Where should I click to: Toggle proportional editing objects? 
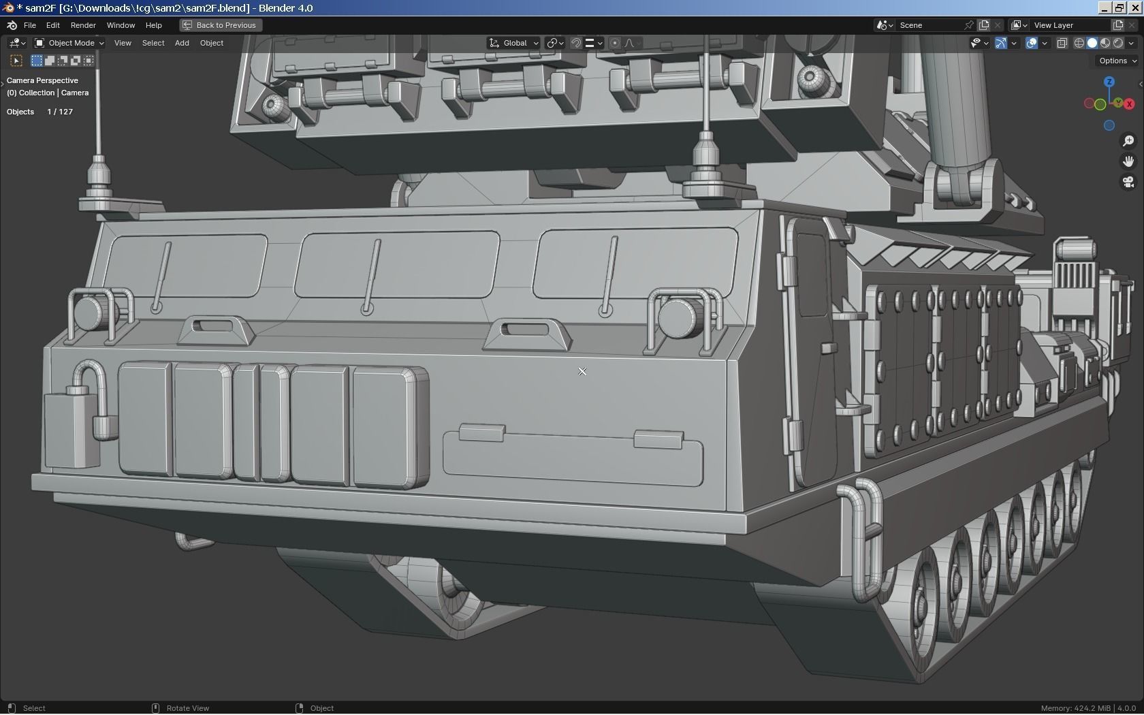tap(615, 43)
